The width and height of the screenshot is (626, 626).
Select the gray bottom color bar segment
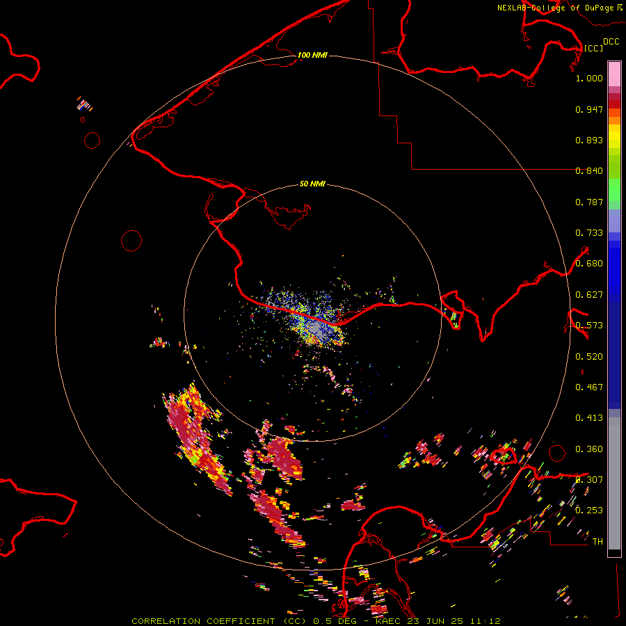(x=614, y=487)
